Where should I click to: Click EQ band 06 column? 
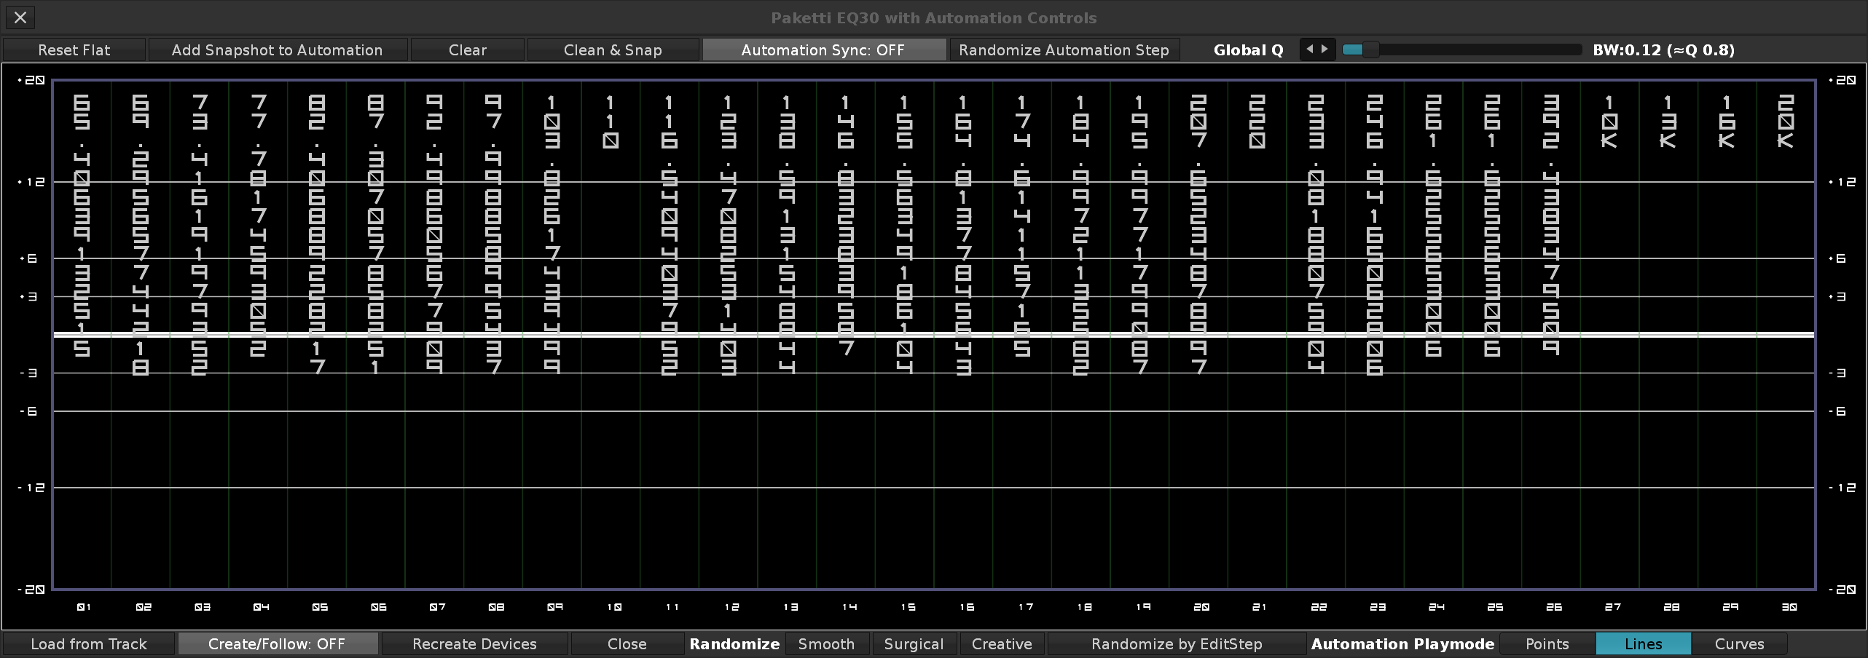click(376, 335)
